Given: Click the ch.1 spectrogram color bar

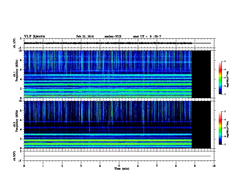Looking at the screenshot, I should click(x=220, y=78).
